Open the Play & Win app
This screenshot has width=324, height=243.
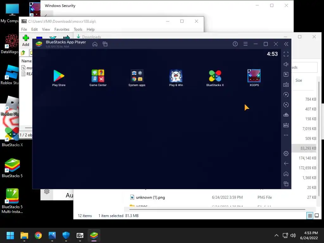[176, 78]
